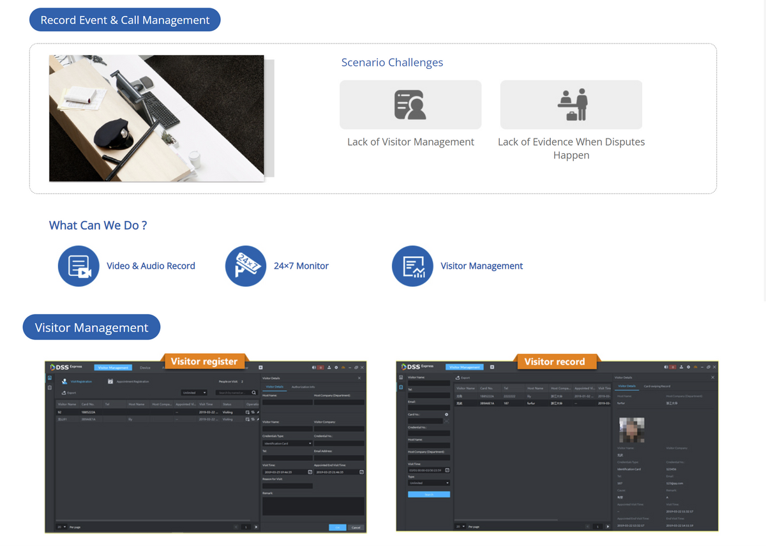Click Export icon in Visitor register screenshot
The height and width of the screenshot is (546, 766).
(x=63, y=393)
